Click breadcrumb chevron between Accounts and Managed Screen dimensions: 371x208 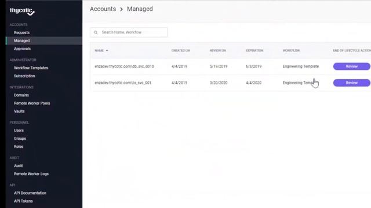pyautogui.click(x=121, y=9)
